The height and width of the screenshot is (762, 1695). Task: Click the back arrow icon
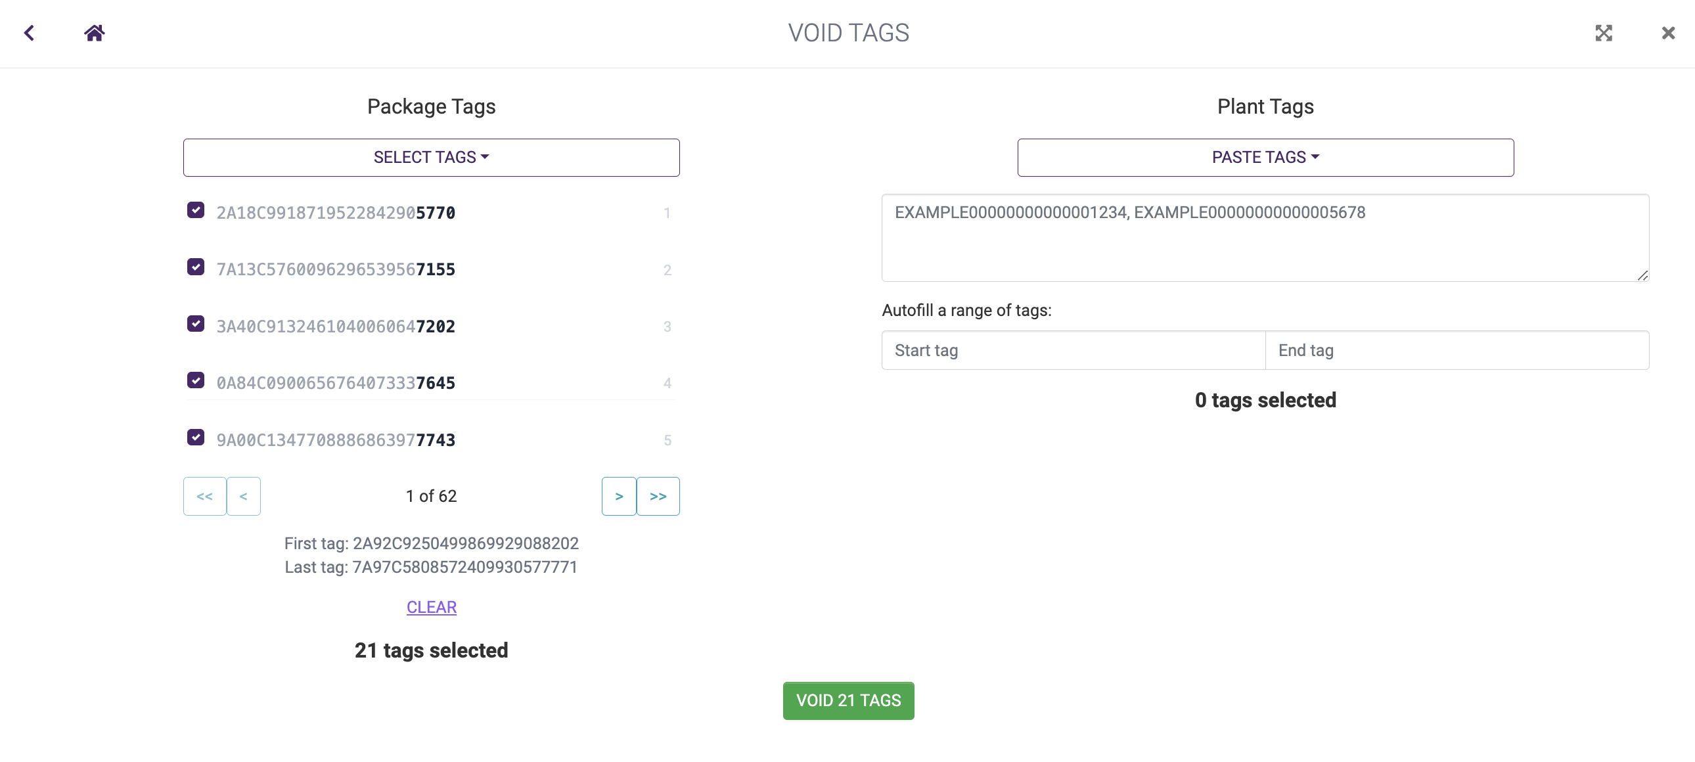pos(29,33)
